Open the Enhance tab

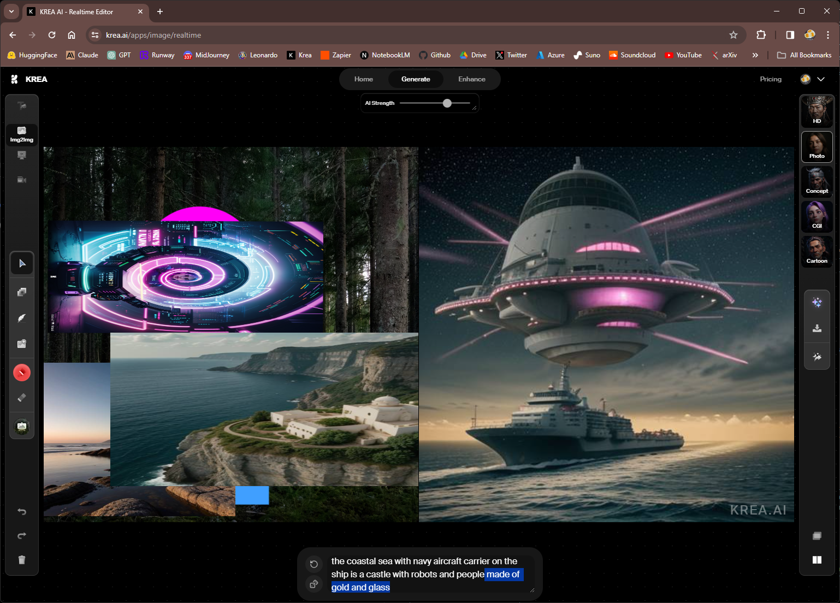pyautogui.click(x=472, y=79)
